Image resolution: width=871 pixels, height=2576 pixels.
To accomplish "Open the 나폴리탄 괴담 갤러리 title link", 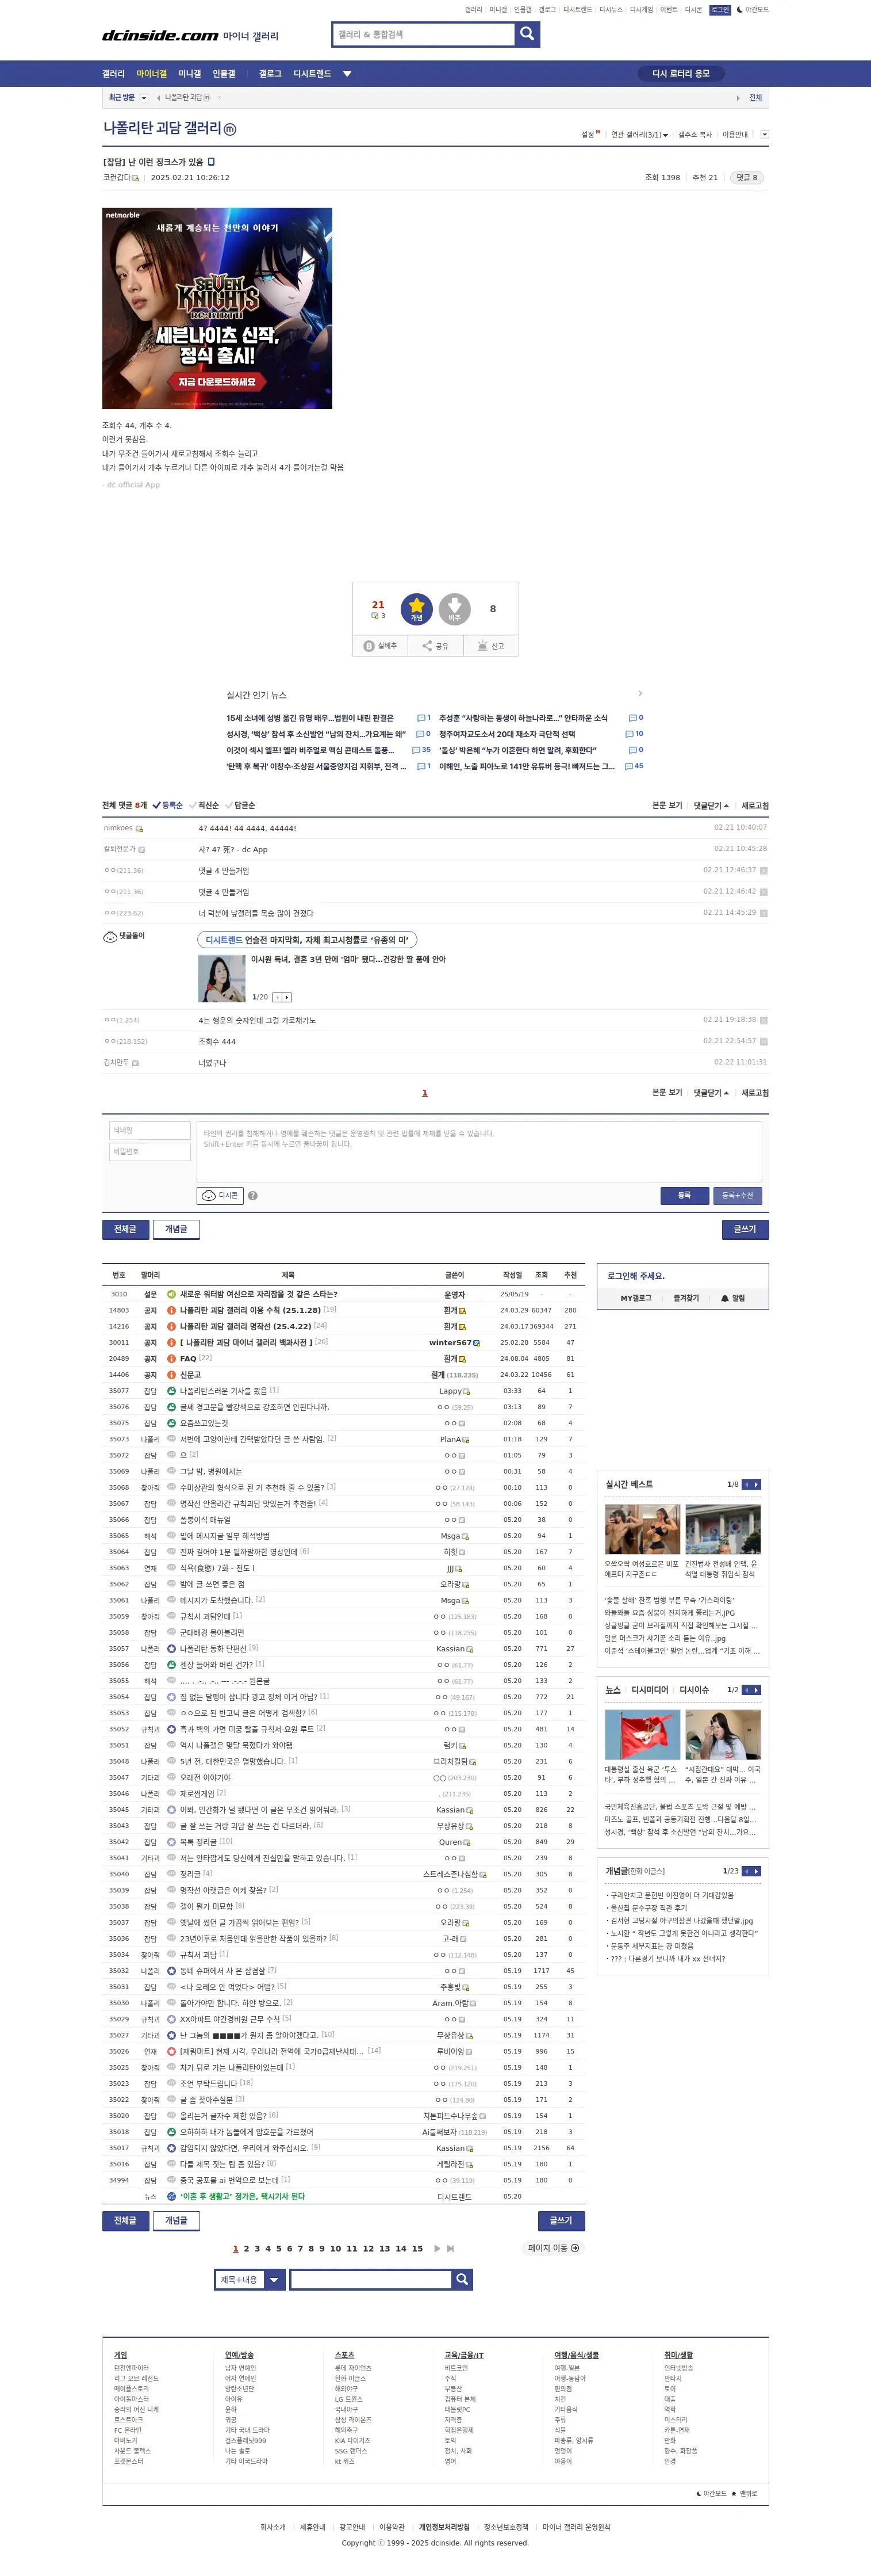I will [162, 128].
